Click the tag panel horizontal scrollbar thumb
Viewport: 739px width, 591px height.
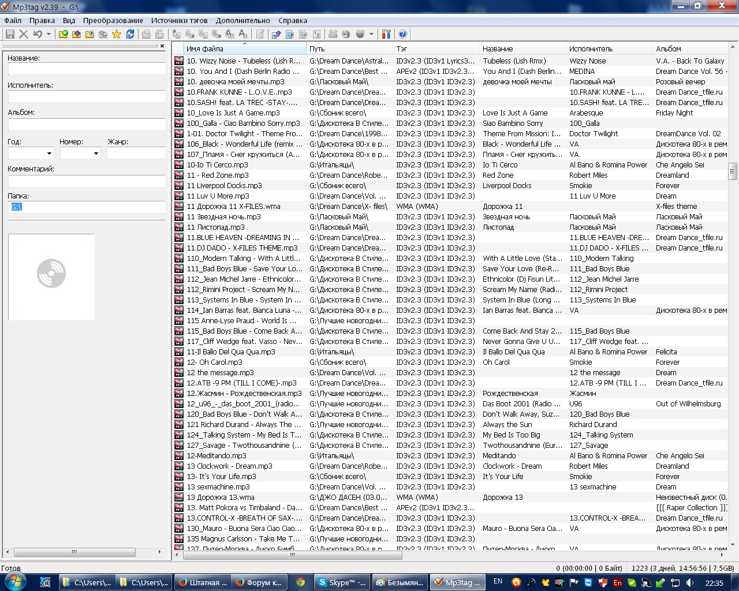click(x=74, y=552)
